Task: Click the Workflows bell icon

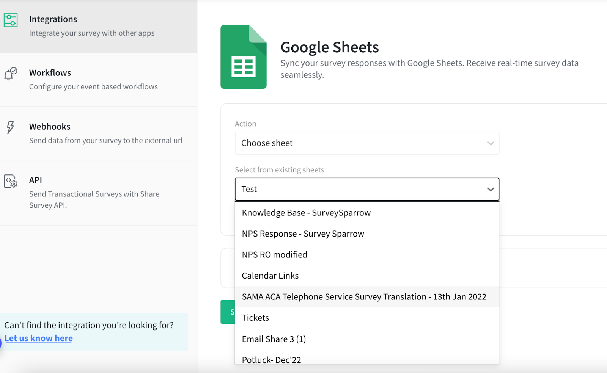Action: coord(11,74)
